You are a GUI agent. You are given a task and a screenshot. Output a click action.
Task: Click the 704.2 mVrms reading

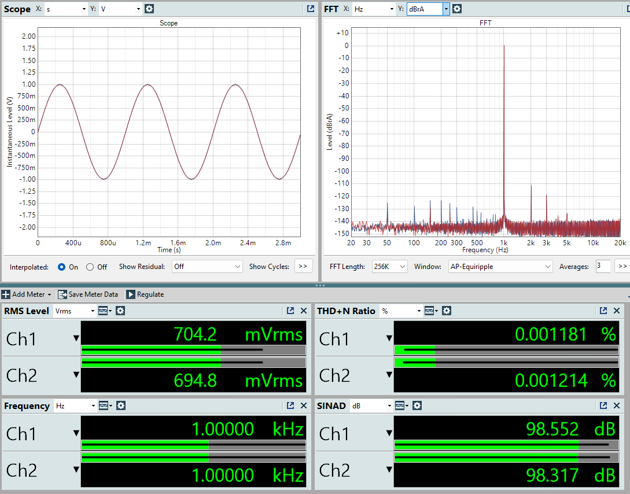coord(238,334)
